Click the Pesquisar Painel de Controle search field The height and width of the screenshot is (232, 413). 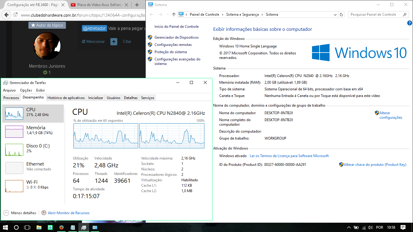[x=375, y=14]
